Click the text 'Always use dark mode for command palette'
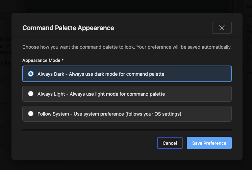 point(117,74)
